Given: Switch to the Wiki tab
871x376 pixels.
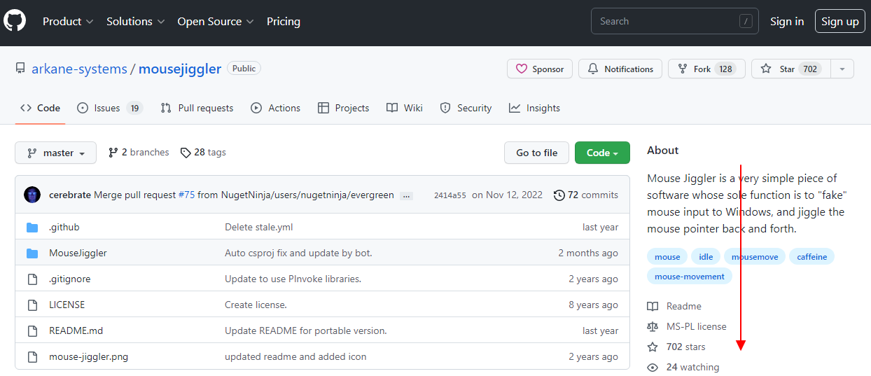Looking at the screenshot, I should (405, 108).
